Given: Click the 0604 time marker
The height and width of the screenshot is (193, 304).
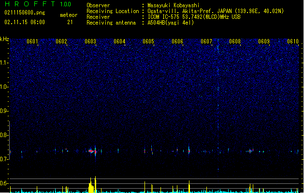Looking at the screenshot, I should click(x=119, y=41).
